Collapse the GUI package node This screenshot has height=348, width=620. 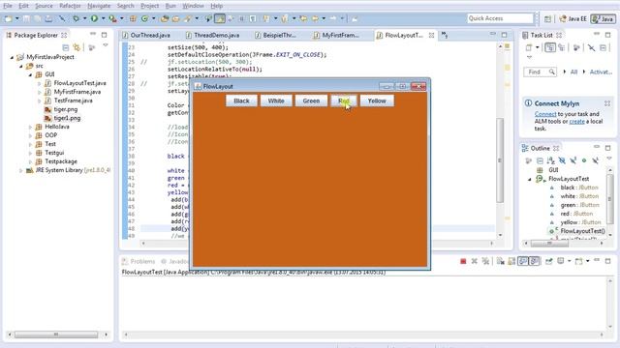tap(30, 74)
